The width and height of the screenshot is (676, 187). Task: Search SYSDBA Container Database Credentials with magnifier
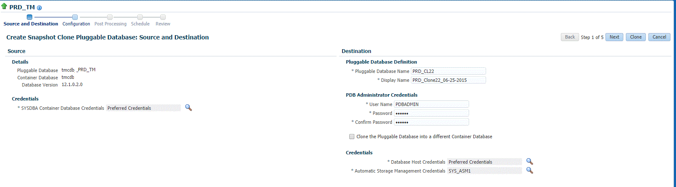(x=188, y=108)
